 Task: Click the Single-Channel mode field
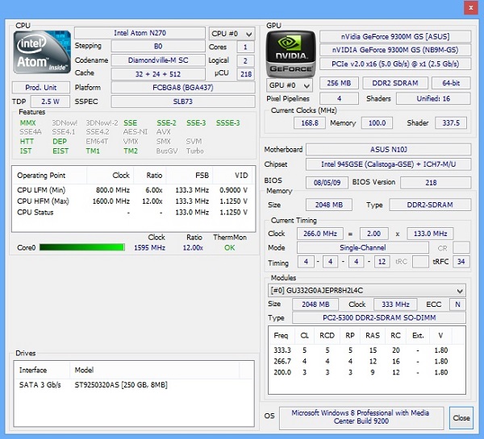pyautogui.click(x=363, y=247)
